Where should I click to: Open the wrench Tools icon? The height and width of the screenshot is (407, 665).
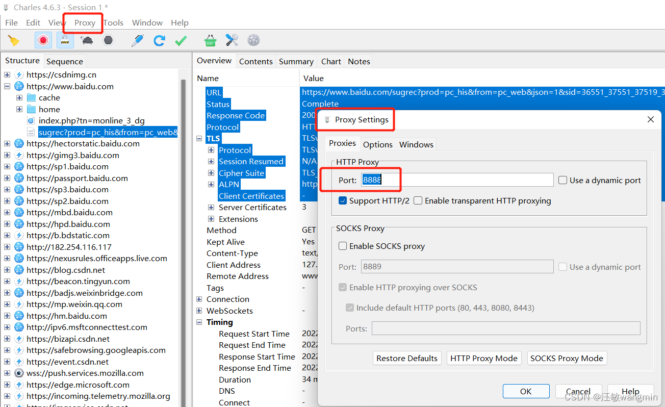[x=232, y=40]
